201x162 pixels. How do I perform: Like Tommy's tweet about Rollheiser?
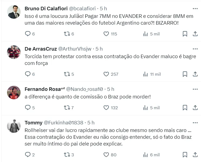[x=106, y=155]
